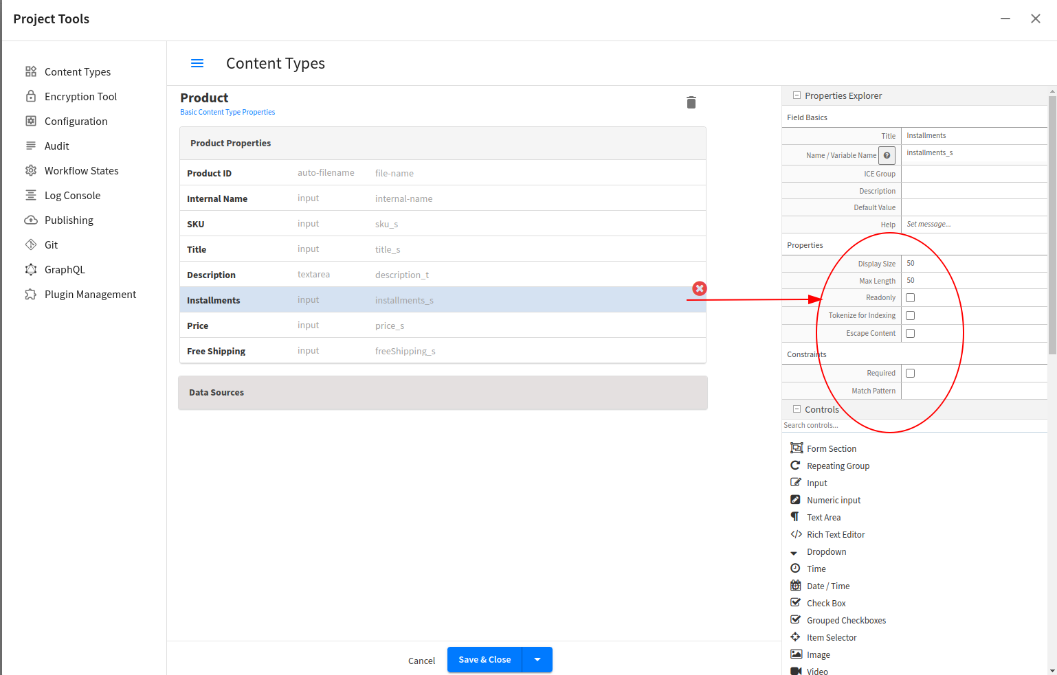Open Encryption Tool in the sidebar
Screen dimensions: 1057x675
80,97
